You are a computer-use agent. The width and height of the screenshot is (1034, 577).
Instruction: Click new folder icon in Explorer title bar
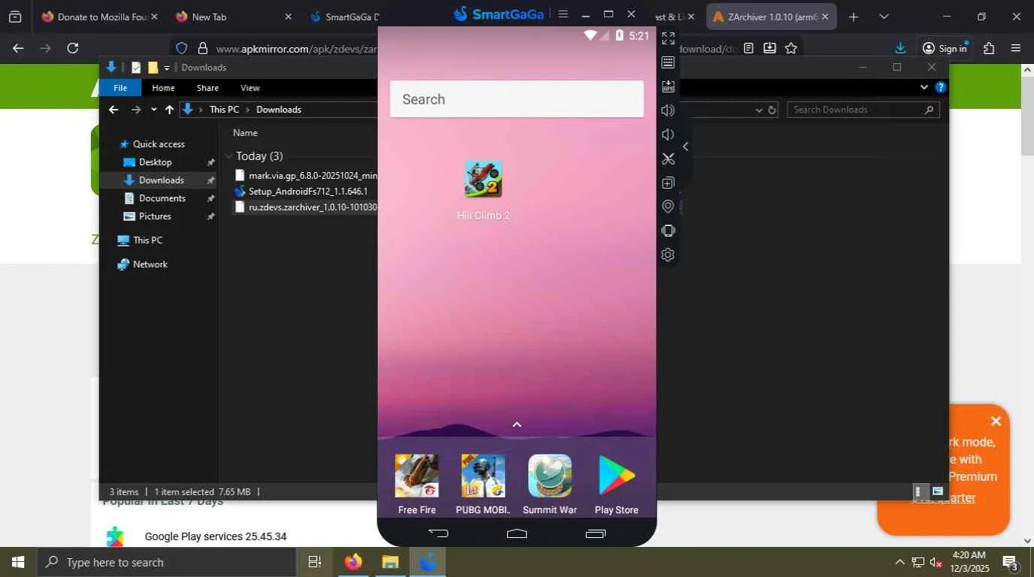153,68
